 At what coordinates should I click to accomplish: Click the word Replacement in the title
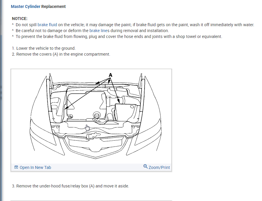pyautogui.click(x=54, y=6)
